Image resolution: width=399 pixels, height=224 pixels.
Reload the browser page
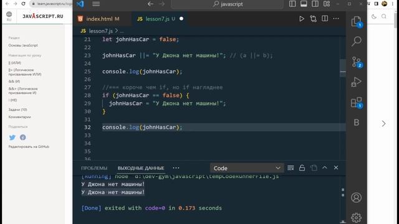(x=24, y=4)
